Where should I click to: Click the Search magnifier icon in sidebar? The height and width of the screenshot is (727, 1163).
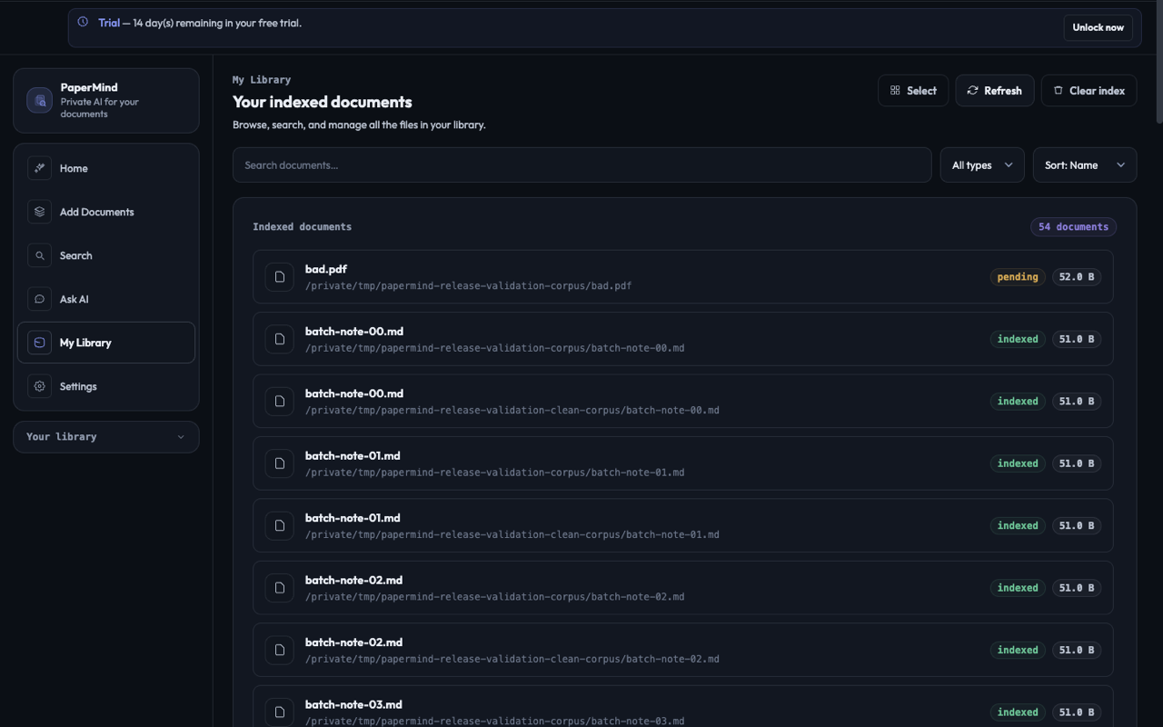[x=39, y=255]
